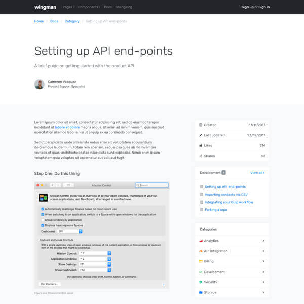This screenshot has height=304, width=304.
Task: Click the Analytics chart icon
Action: [201, 241]
